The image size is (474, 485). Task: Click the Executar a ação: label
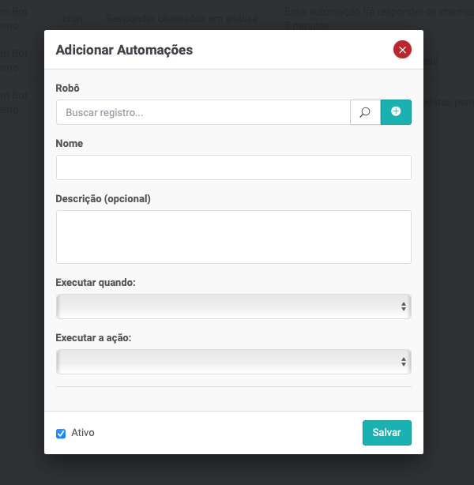(x=93, y=337)
